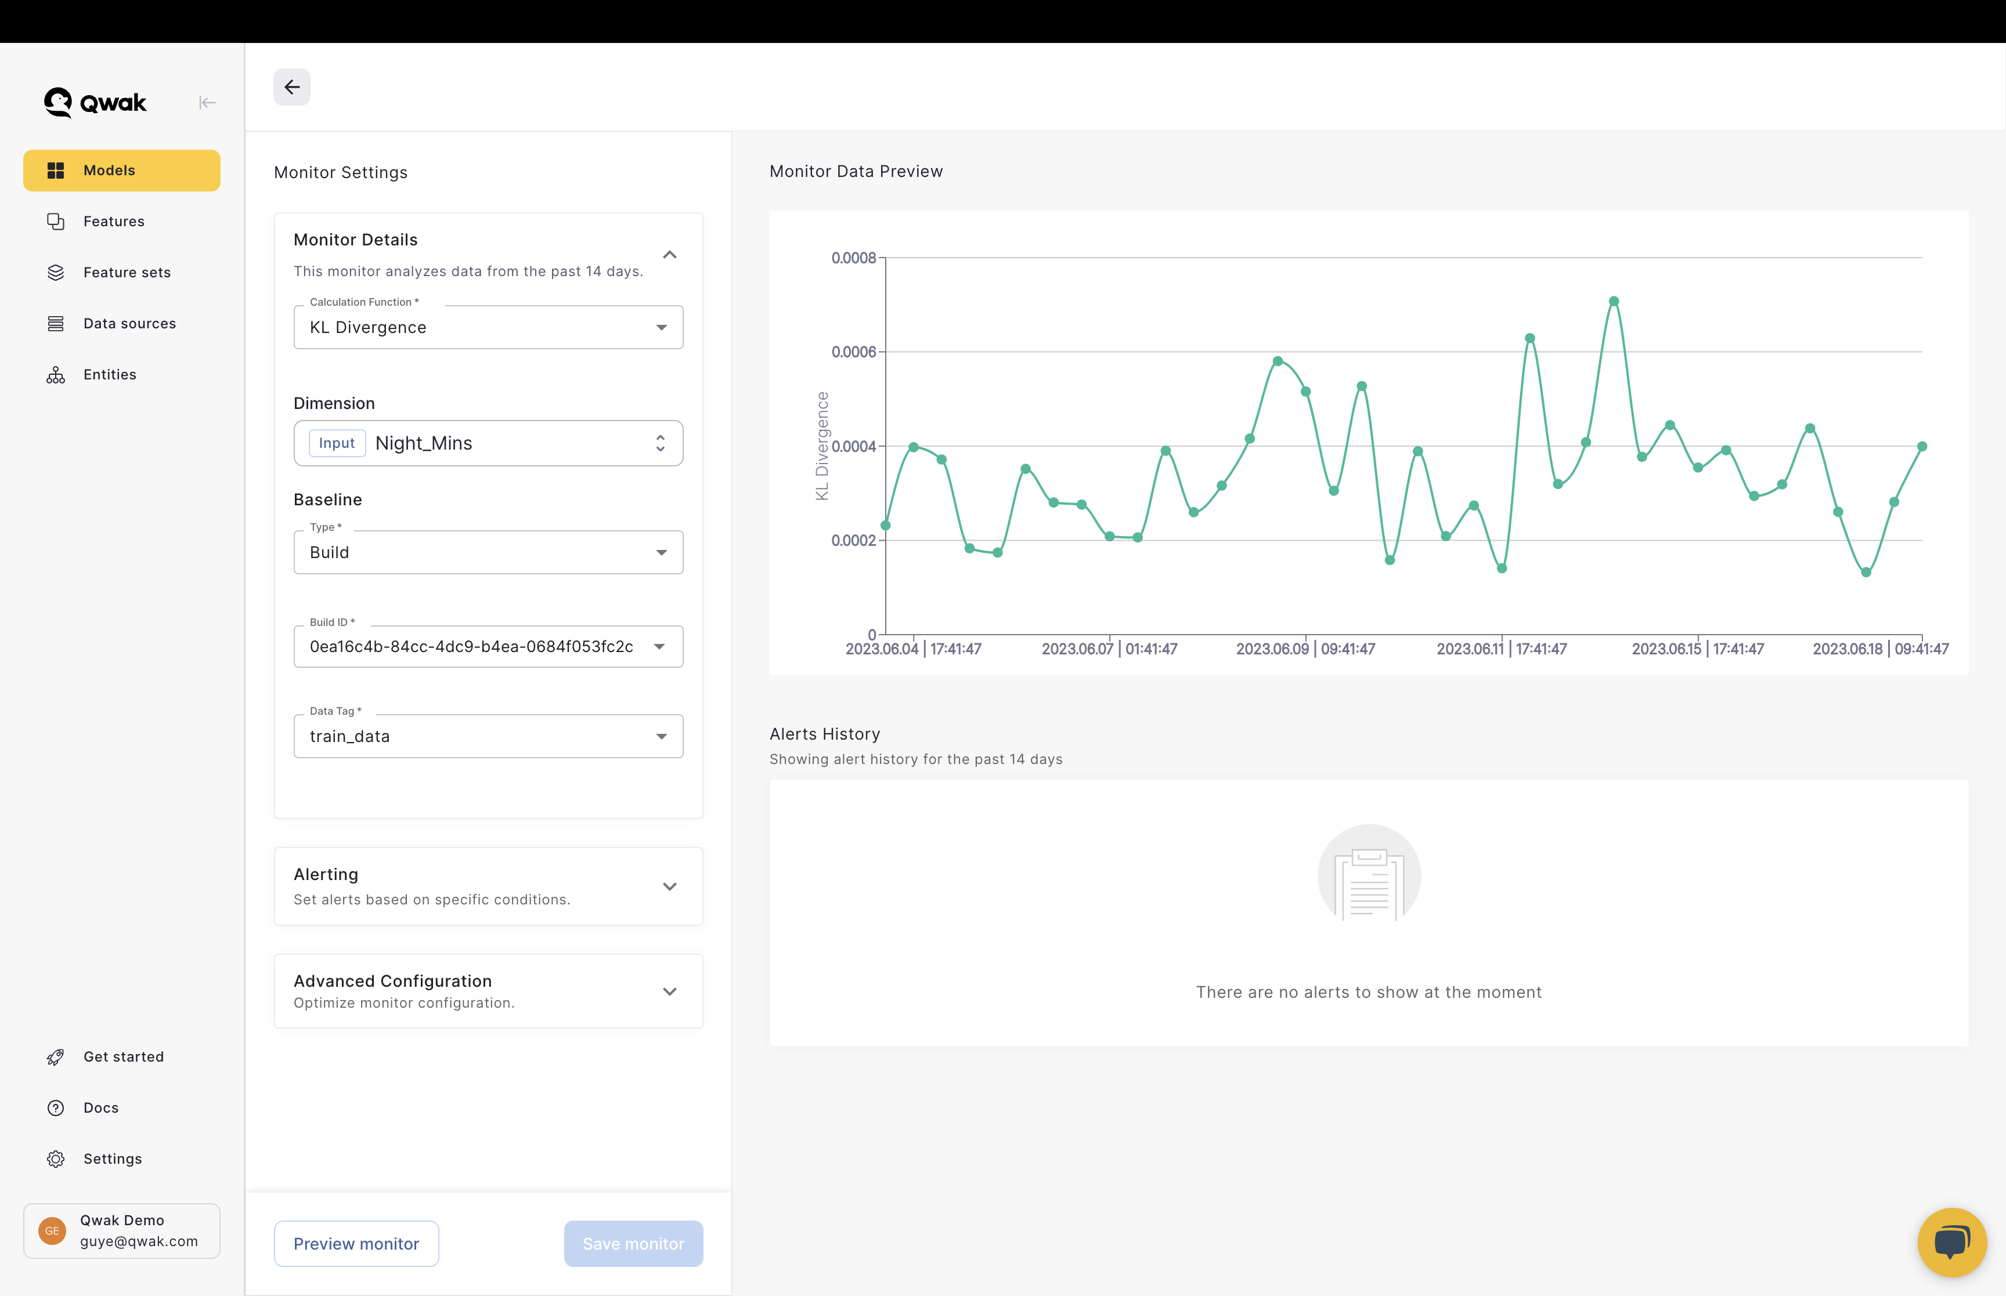Collapse the Monitor Details section
The width and height of the screenshot is (2006, 1296).
pyautogui.click(x=669, y=255)
